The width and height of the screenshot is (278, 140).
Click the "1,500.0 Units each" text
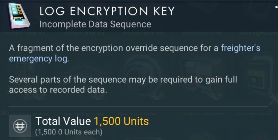[69, 132]
